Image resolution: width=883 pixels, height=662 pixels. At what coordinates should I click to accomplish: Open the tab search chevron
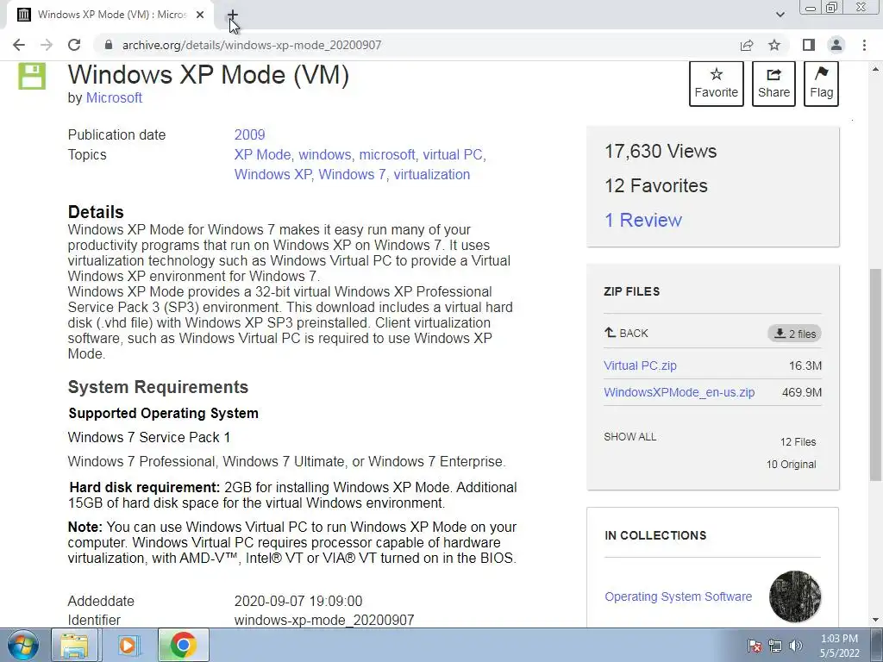(x=780, y=15)
